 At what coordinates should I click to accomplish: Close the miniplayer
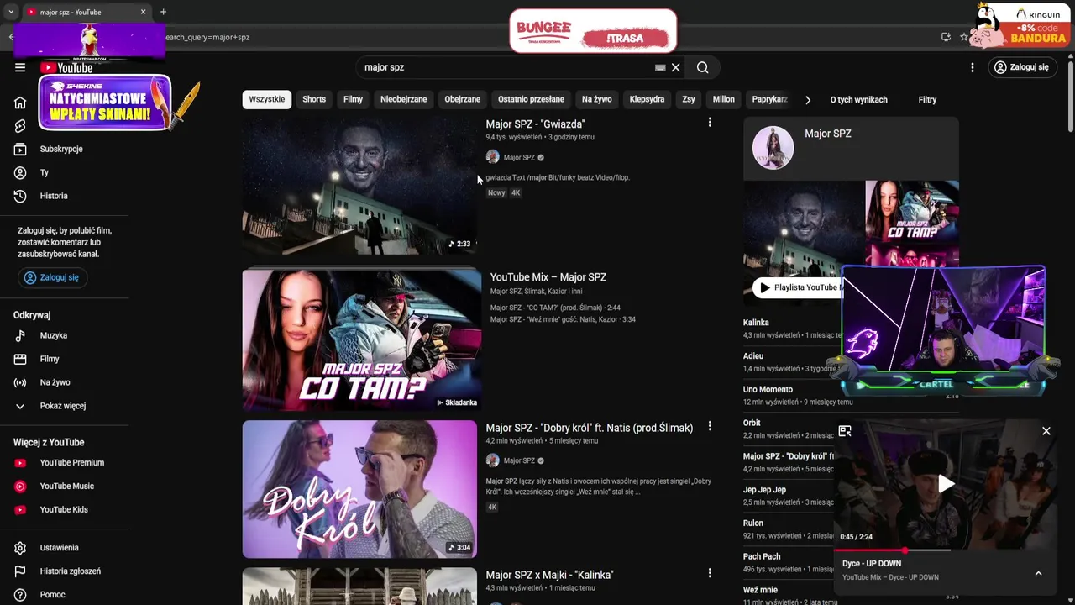tap(1046, 431)
